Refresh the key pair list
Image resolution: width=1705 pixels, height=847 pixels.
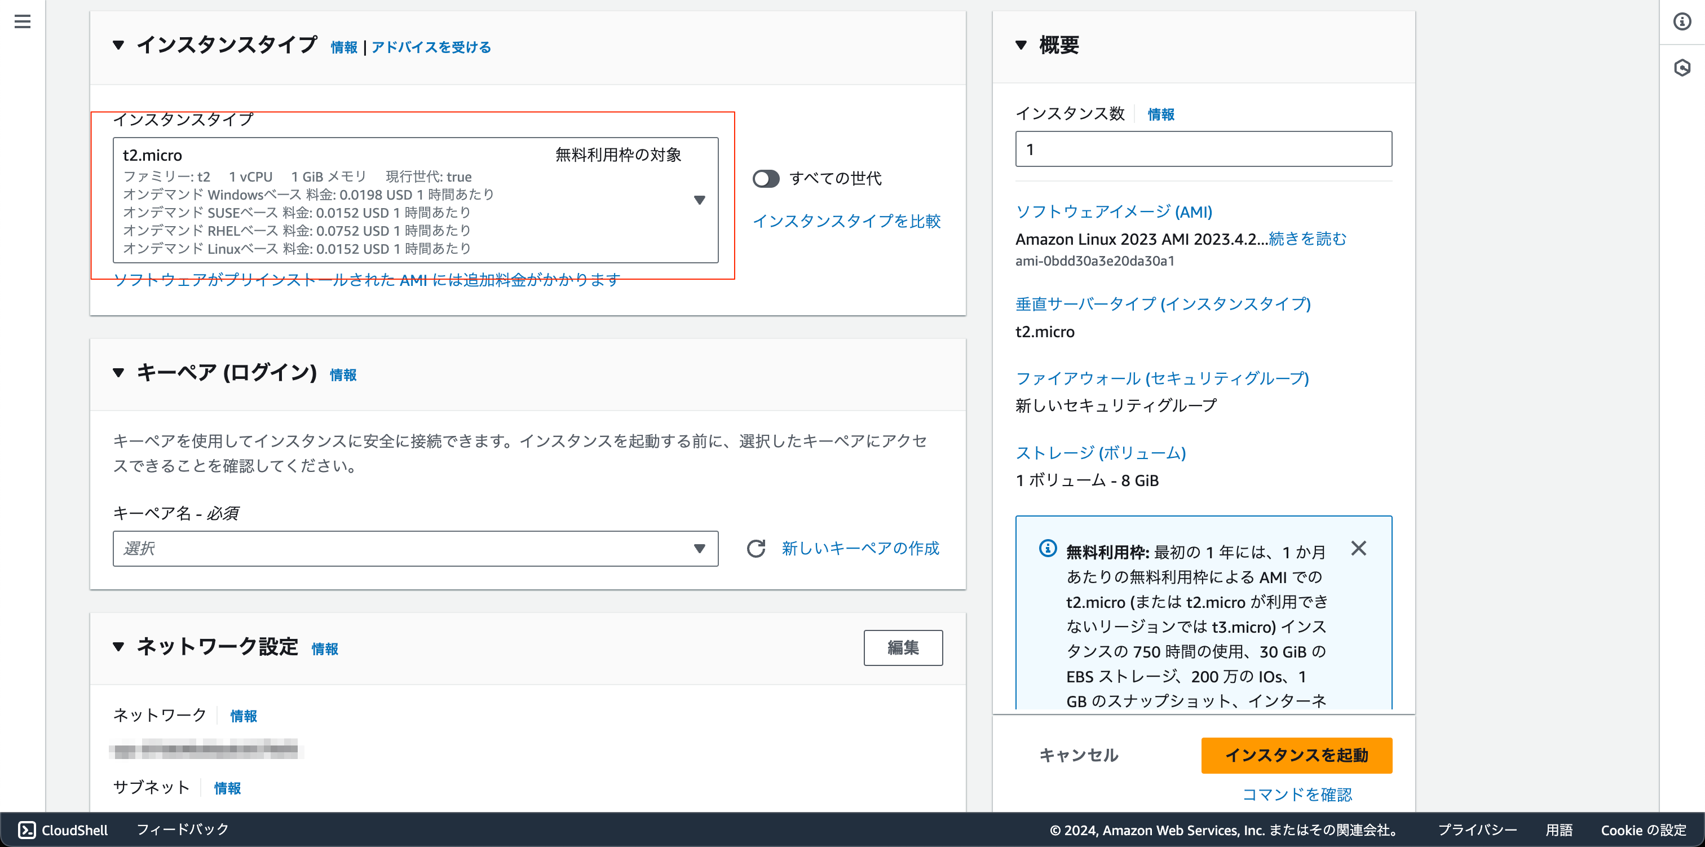click(x=757, y=548)
